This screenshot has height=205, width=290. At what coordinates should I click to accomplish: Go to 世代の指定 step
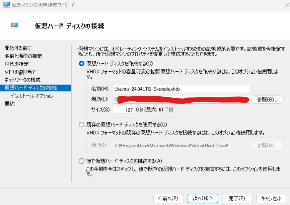pyautogui.click(x=17, y=64)
